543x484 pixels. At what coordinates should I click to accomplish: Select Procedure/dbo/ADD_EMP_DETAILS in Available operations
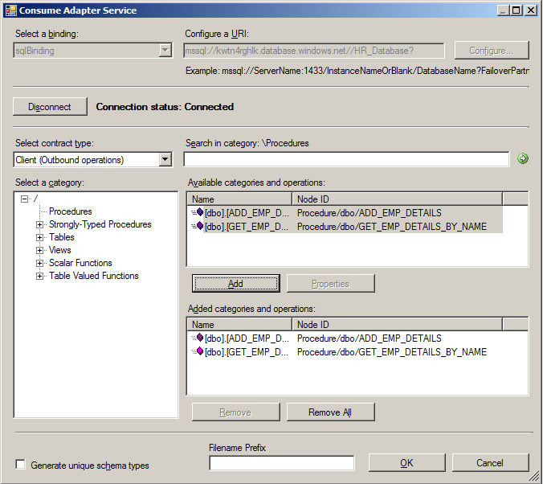point(369,212)
